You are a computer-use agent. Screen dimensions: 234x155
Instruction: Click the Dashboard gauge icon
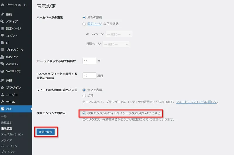point(3,5)
